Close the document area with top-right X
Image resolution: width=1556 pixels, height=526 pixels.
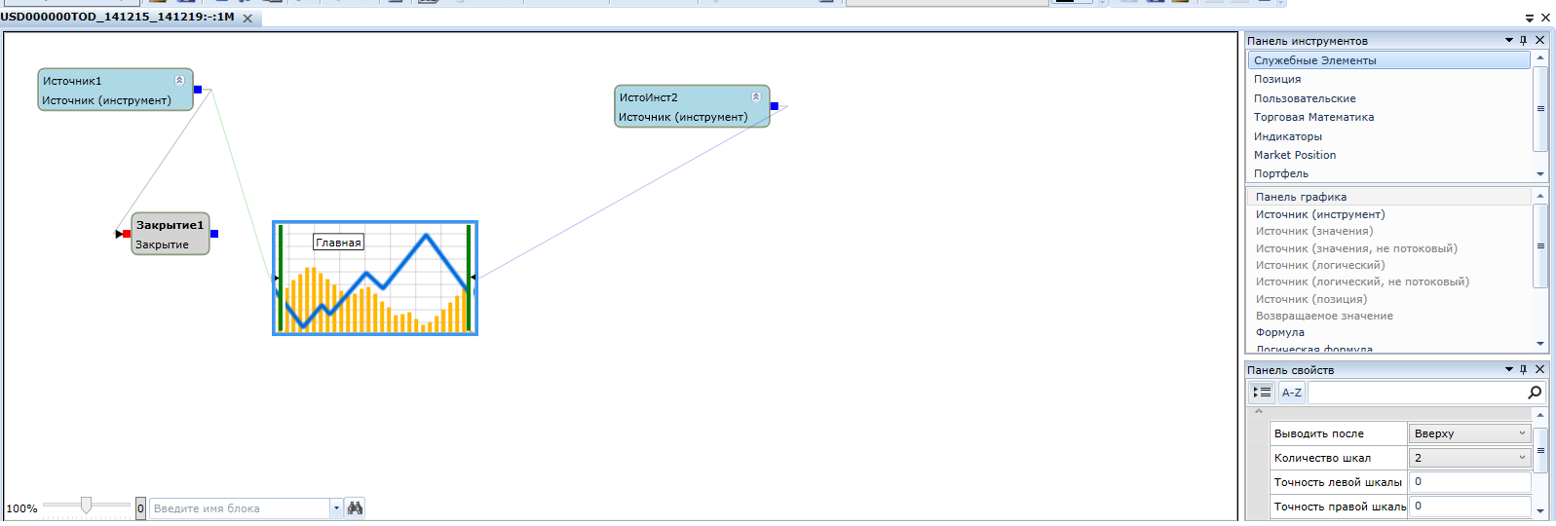pos(1545,18)
